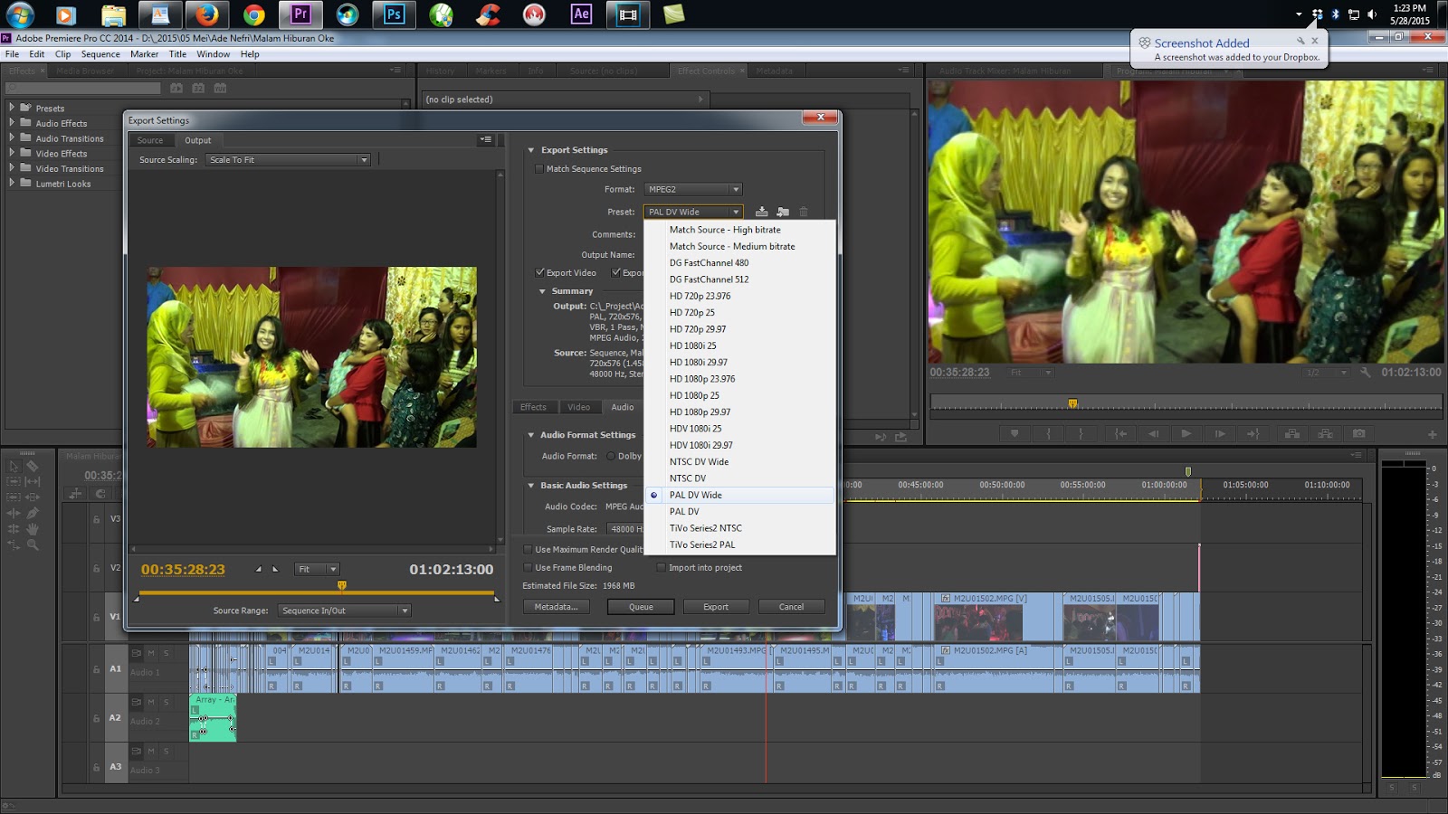
Task: Click the Save Preset icon next to Preset
Action: [761, 211]
